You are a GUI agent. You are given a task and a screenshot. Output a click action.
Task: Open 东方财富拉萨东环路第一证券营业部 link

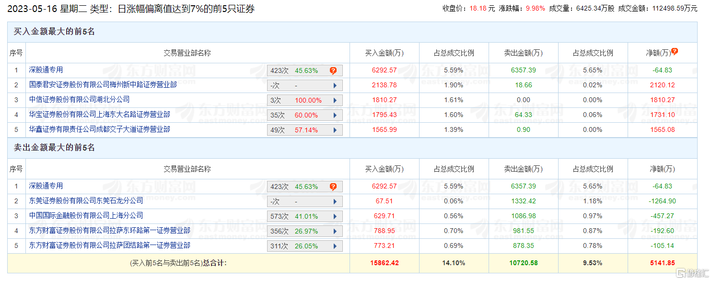109,231
